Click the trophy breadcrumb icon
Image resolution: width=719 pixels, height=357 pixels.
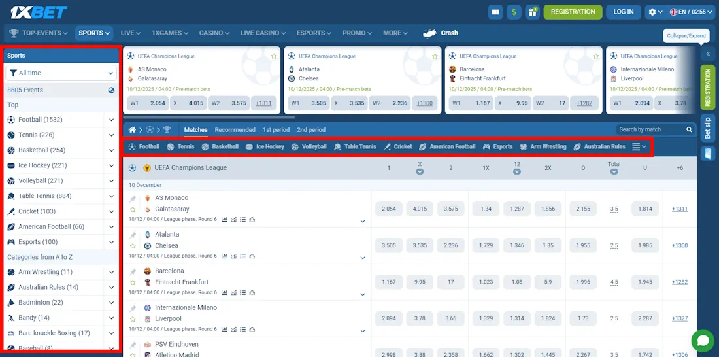(167, 130)
